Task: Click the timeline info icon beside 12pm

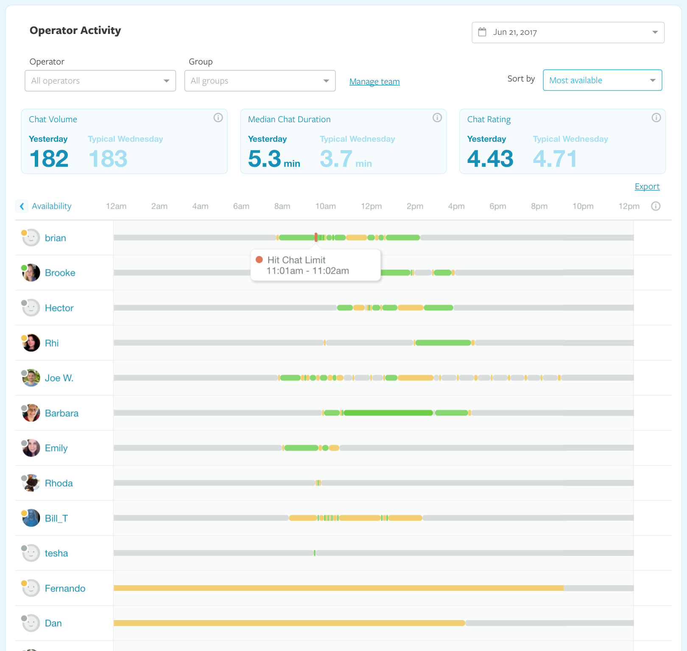Action: click(x=656, y=206)
